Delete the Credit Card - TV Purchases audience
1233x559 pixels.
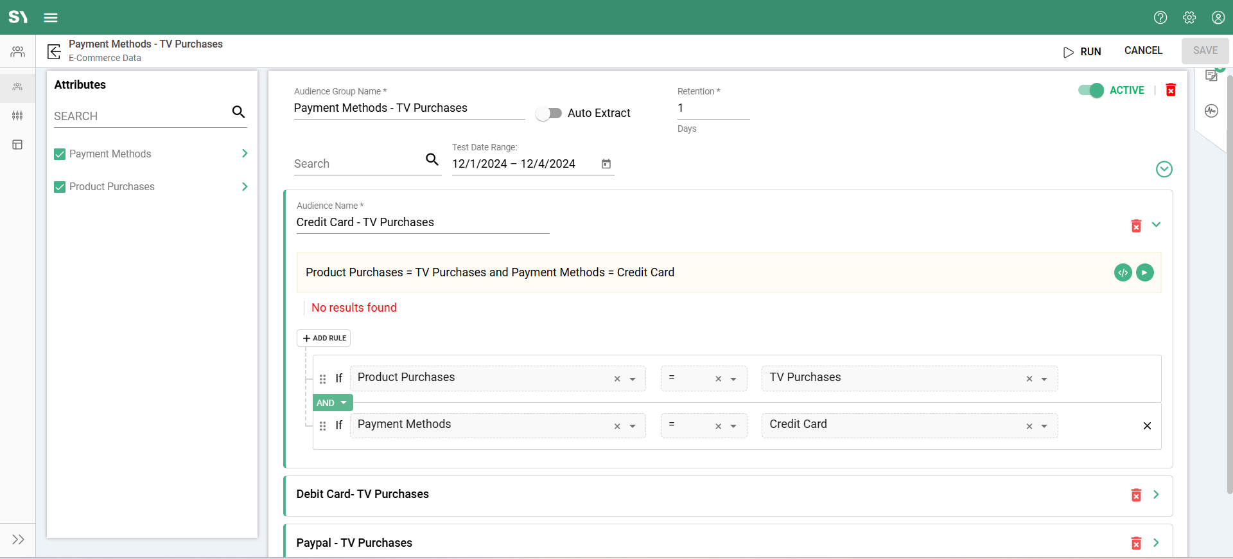(1136, 226)
